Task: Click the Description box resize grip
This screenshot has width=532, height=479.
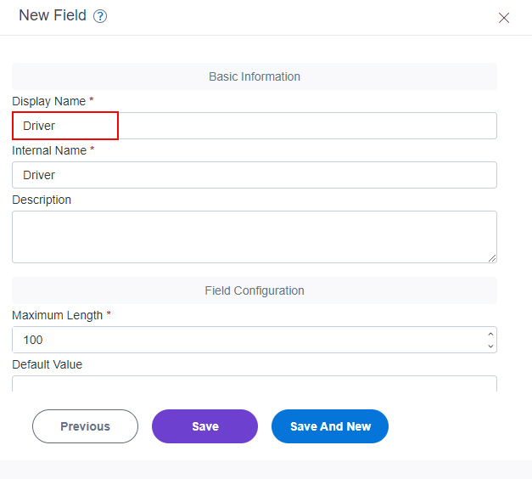Action: click(x=492, y=258)
